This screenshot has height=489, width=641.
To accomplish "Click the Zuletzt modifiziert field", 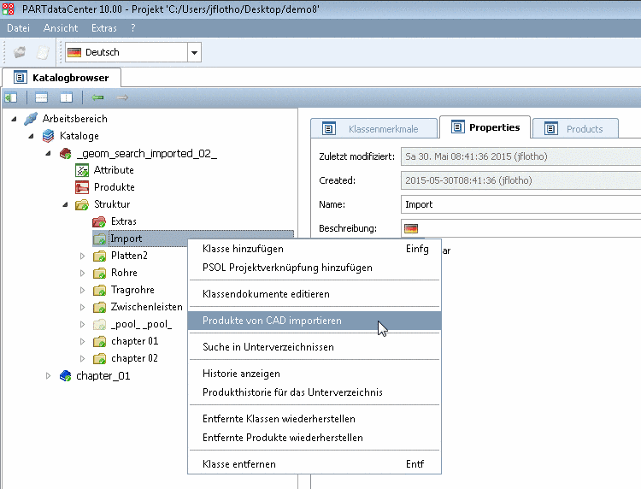I will pos(520,156).
